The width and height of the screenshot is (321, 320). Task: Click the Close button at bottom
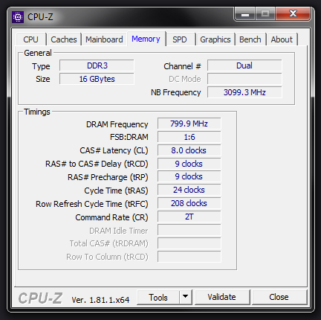click(x=279, y=297)
